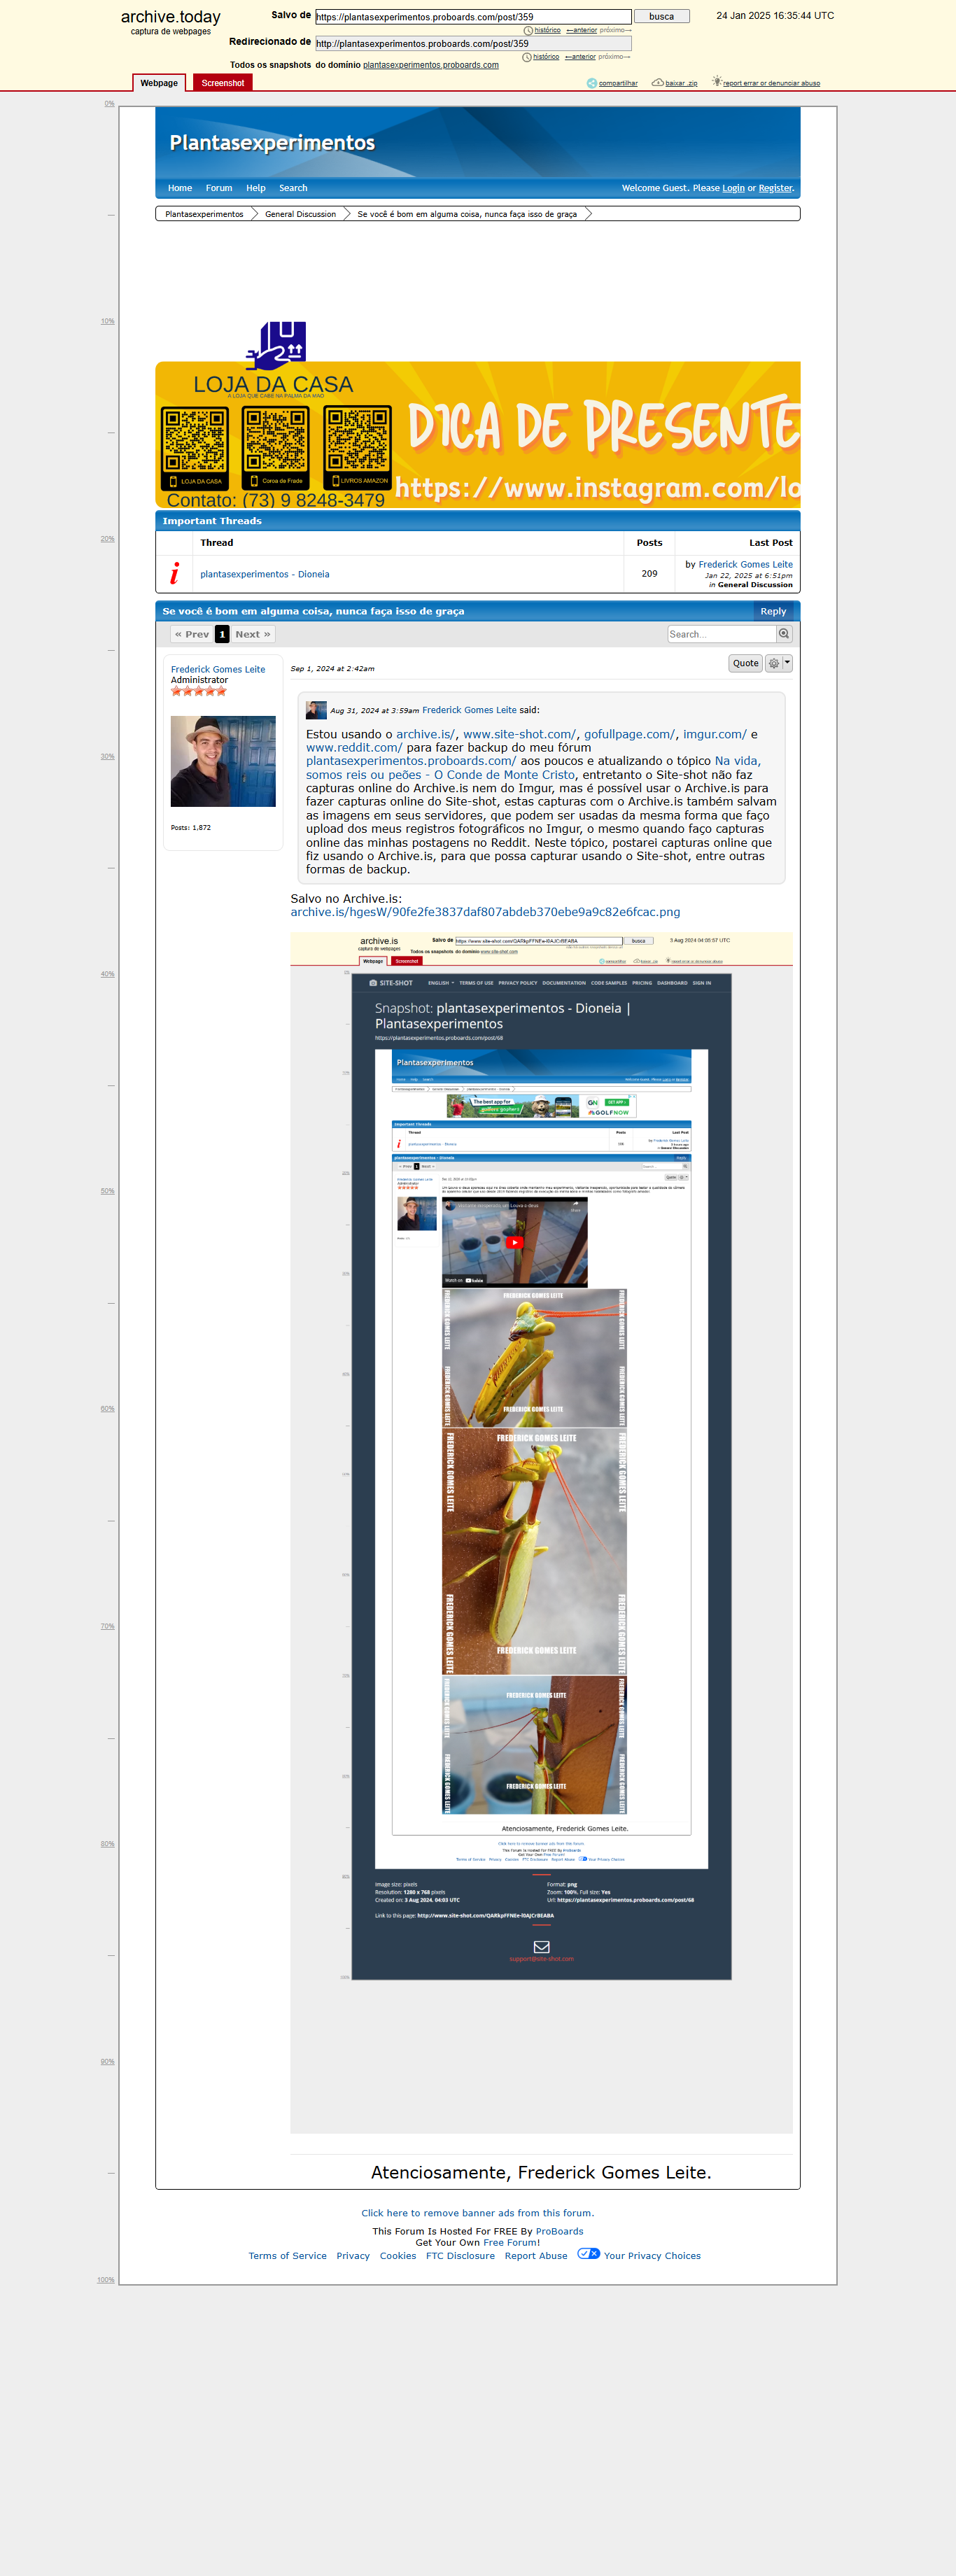The height and width of the screenshot is (2576, 956).
Task: Open the FTC Disclosure link
Action: 460,2256
